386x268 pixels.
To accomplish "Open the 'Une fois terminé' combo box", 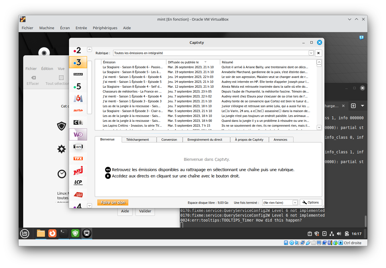I will 295,203.
